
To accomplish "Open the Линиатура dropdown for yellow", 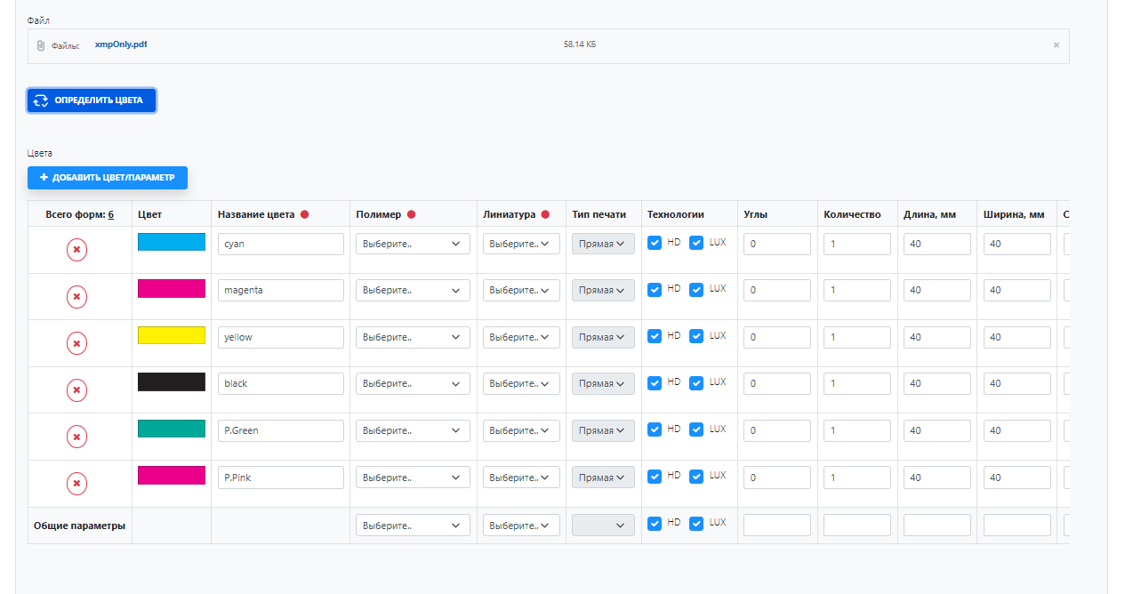I will point(521,337).
